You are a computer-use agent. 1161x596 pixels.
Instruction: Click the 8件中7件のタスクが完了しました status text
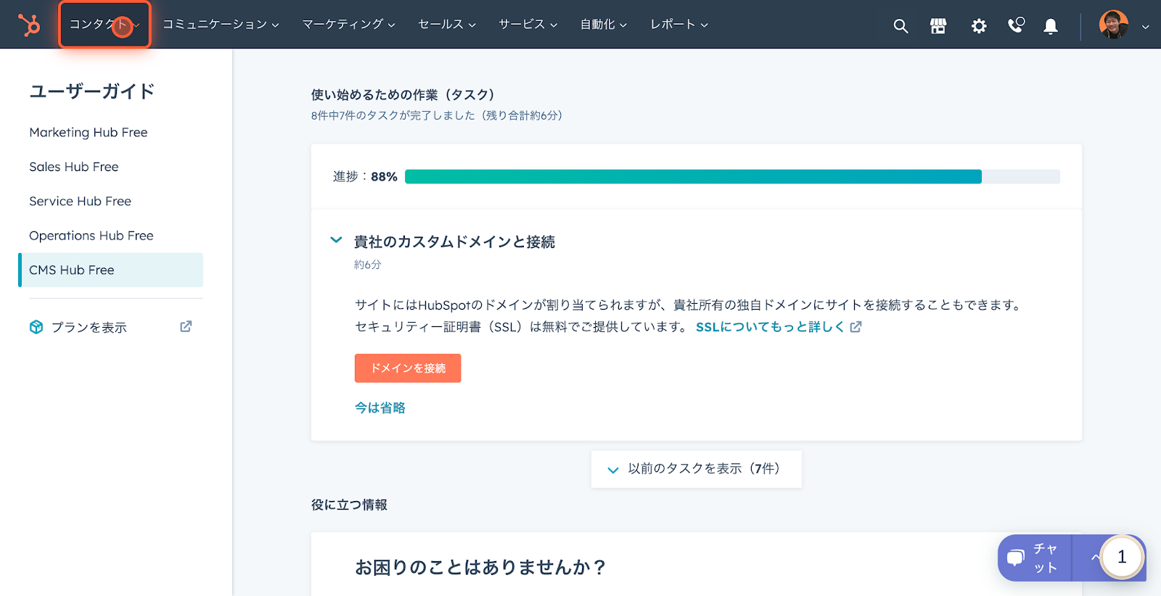point(437,115)
